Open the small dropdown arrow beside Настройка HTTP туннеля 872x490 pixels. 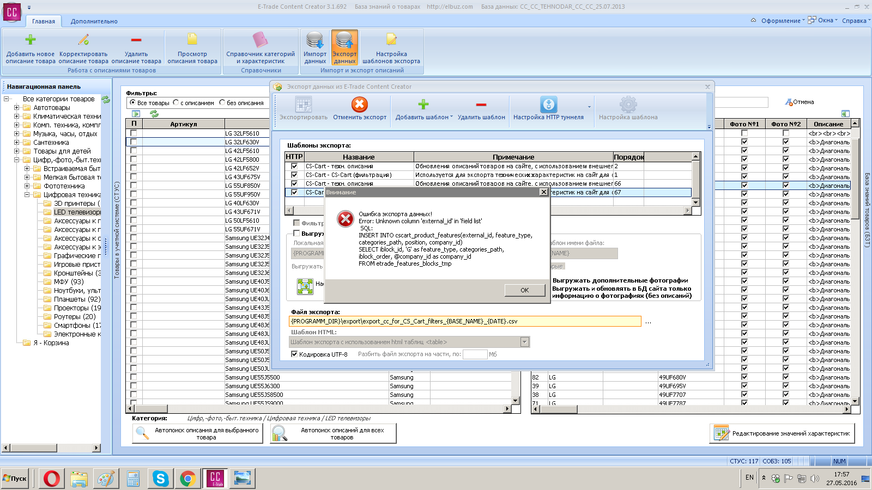click(x=589, y=107)
